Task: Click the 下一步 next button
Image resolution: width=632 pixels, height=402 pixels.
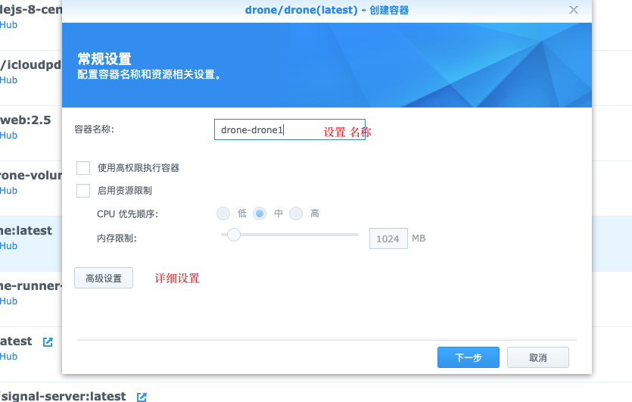Action: [469, 357]
